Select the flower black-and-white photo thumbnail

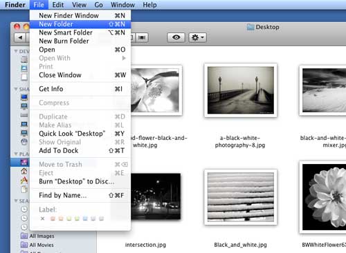coord(156,90)
